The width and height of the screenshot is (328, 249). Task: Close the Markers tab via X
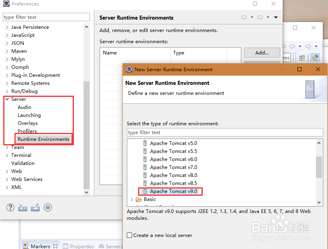point(55,246)
